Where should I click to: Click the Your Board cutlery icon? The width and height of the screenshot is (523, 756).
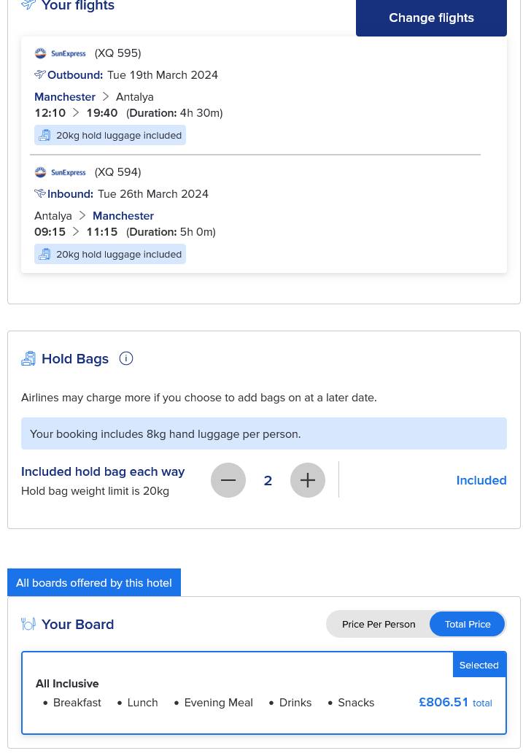click(x=28, y=624)
